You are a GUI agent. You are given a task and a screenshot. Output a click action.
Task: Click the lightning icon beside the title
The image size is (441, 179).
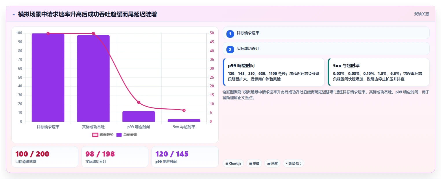14,14
